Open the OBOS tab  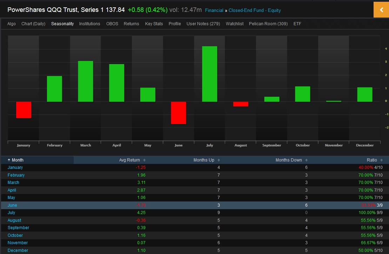tap(112, 24)
